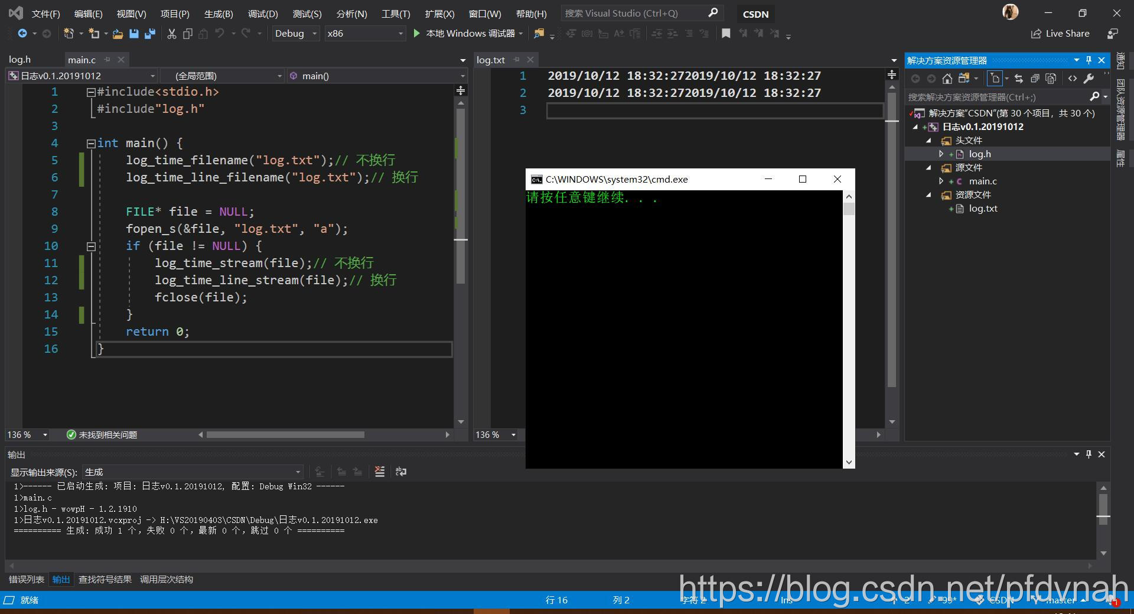Click the Sync with Active Document icon
The width and height of the screenshot is (1134, 614).
tap(1018, 79)
